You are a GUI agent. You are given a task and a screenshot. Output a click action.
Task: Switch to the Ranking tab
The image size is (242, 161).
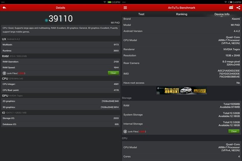click(x=182, y=14)
